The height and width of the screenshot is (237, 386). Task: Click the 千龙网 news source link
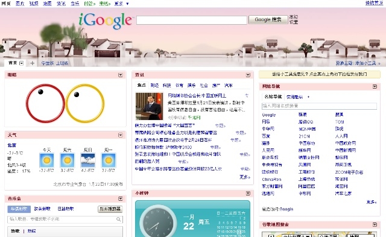tap(194, 118)
